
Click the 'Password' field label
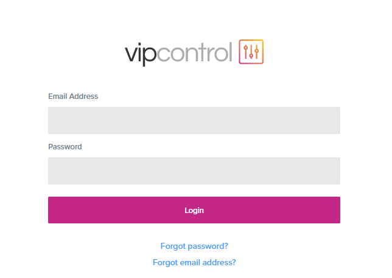(65, 147)
